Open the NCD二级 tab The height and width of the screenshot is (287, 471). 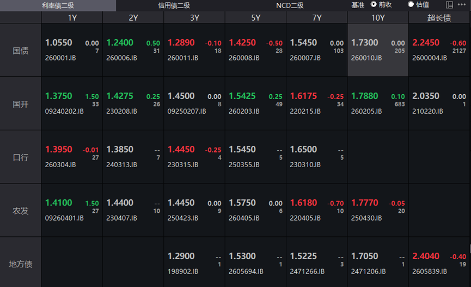[x=290, y=5]
